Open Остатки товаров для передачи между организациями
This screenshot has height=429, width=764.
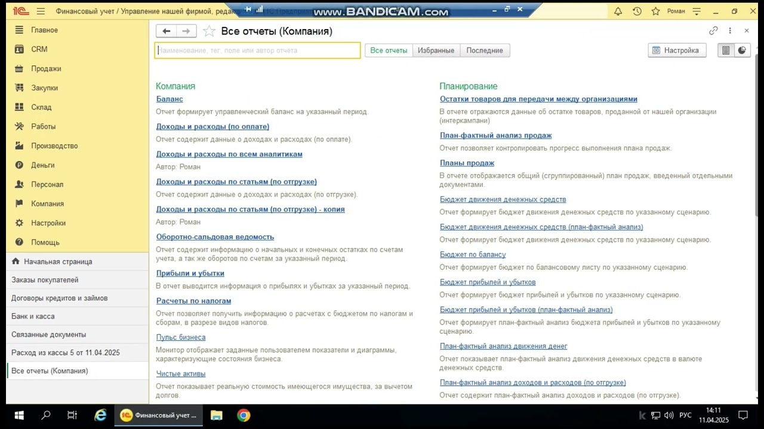(x=538, y=99)
